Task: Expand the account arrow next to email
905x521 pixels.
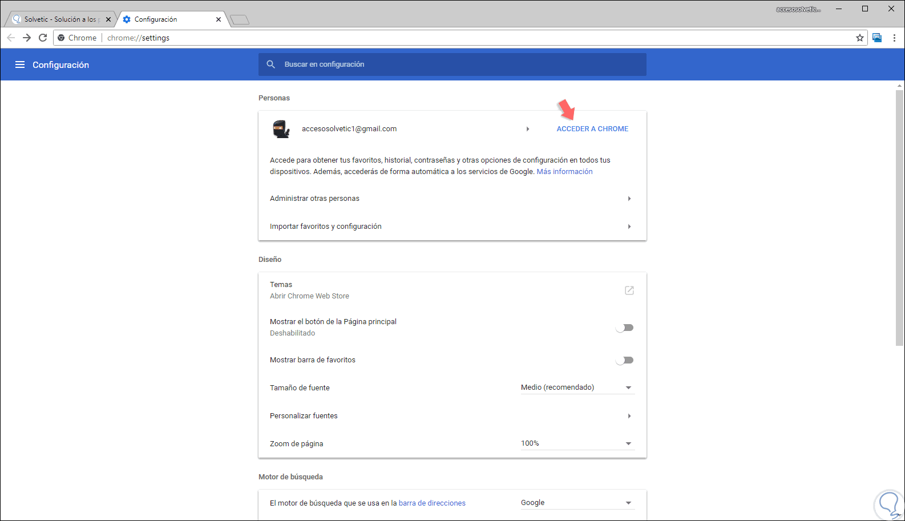Action: pyautogui.click(x=528, y=129)
